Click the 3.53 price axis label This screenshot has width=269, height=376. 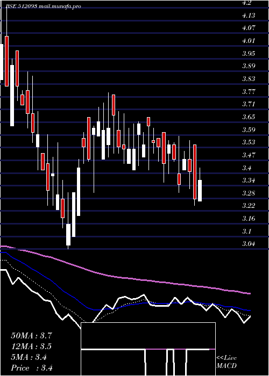pos(249,142)
